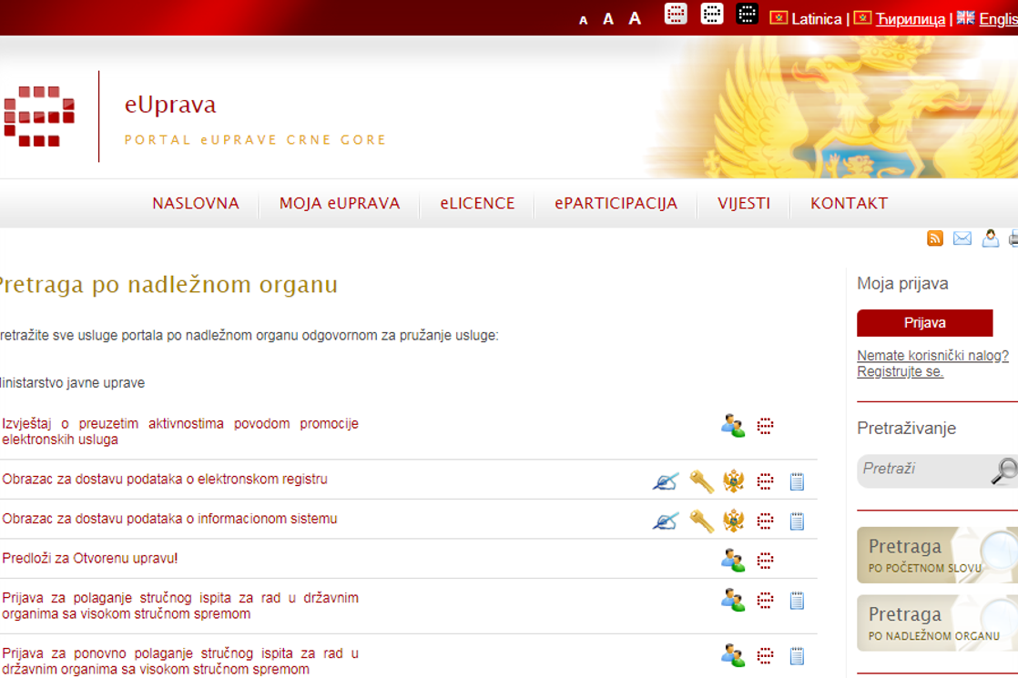
Task: Click signature pen icon in informacionom sistemu row
Action: pyautogui.click(x=666, y=521)
